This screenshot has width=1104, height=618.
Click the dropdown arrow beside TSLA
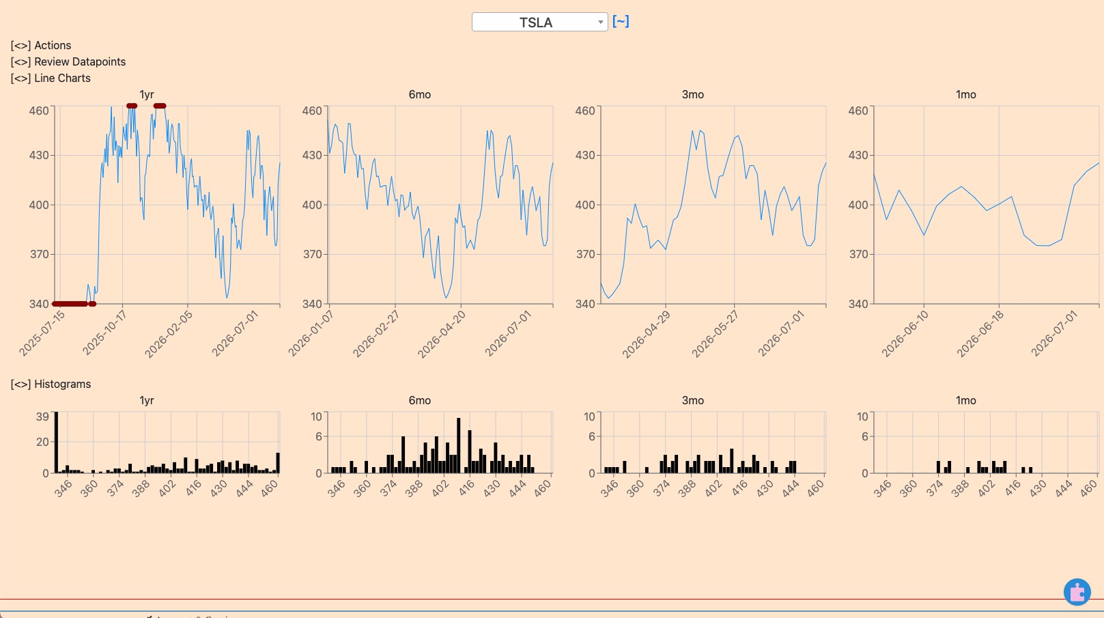pos(600,23)
